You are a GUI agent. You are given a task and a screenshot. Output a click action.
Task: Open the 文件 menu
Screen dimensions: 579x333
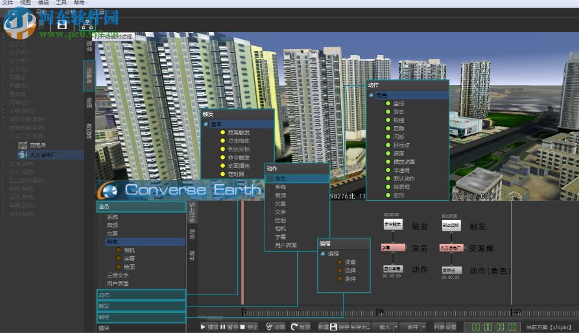8,3
